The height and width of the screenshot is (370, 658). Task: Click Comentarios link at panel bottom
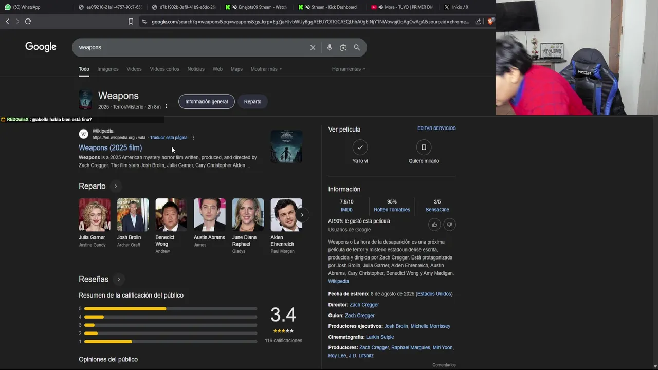click(x=444, y=365)
